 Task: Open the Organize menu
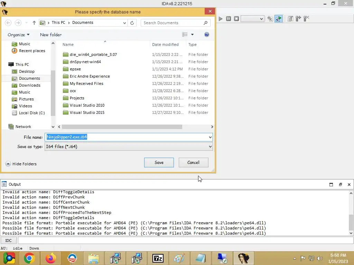(x=19, y=35)
